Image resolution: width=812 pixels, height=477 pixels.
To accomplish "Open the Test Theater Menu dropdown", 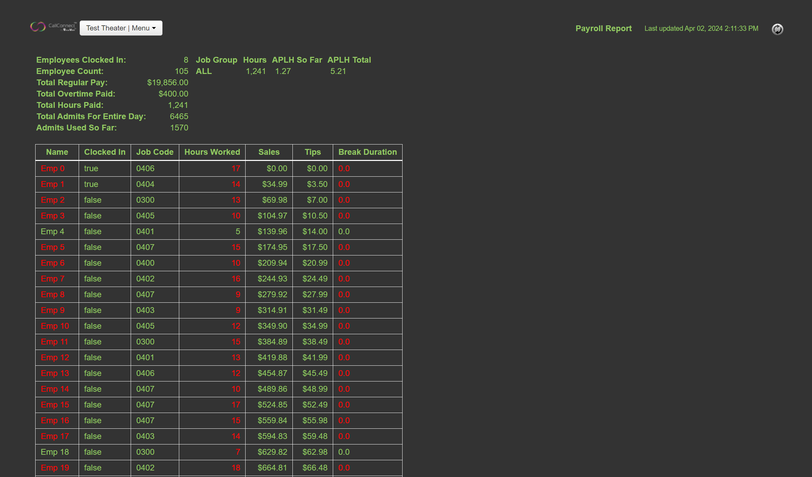I will [121, 28].
